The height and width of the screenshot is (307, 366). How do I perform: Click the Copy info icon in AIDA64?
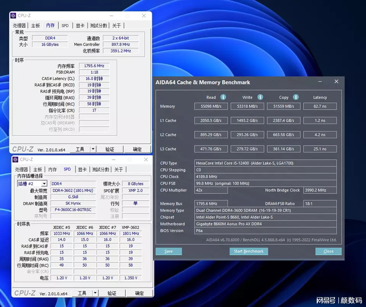point(296,97)
